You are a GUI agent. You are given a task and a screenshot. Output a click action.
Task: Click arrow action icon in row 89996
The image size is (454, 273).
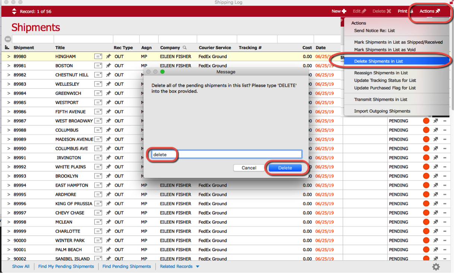tap(435, 204)
